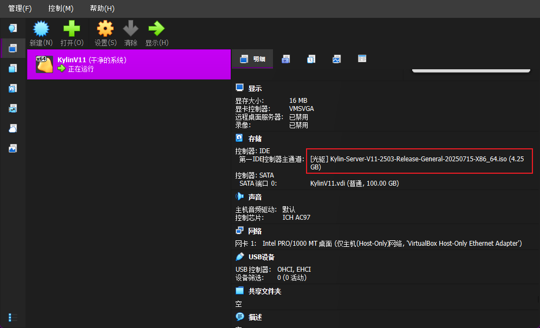Click the 16 MB video memory value
The image size is (540, 328).
click(298, 101)
